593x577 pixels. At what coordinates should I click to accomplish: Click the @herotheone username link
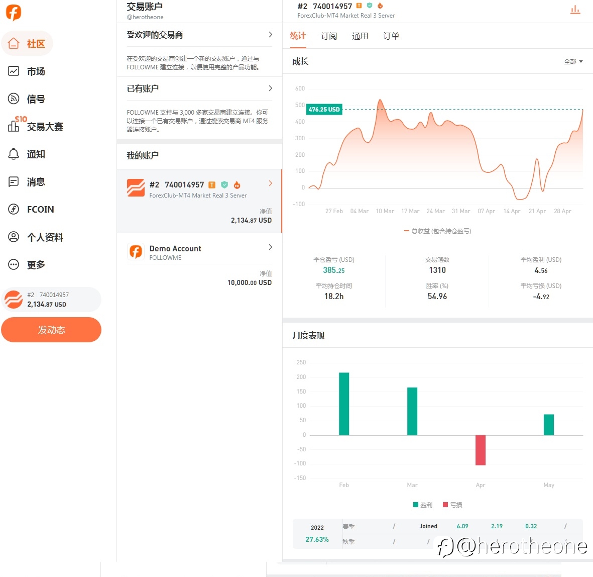145,17
